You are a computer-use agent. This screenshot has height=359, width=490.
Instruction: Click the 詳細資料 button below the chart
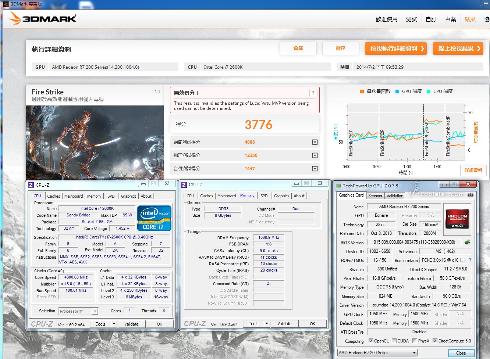[473, 170]
